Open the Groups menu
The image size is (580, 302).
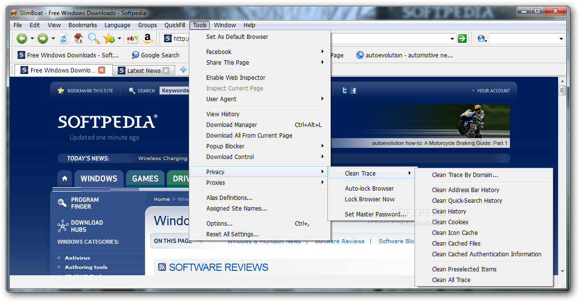[x=147, y=25]
